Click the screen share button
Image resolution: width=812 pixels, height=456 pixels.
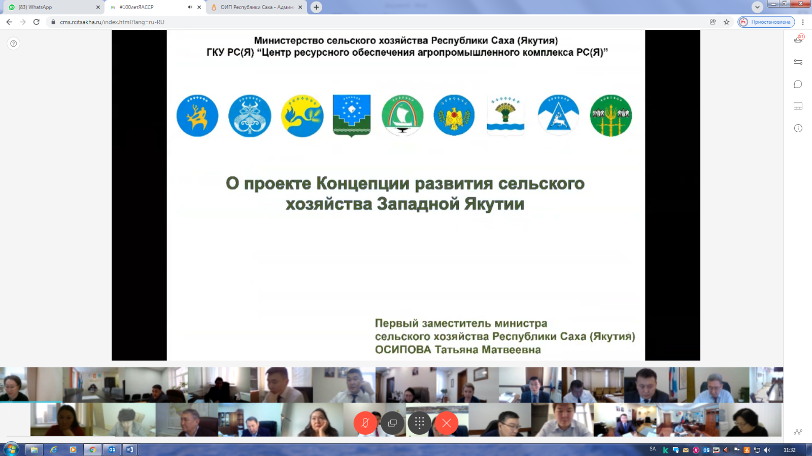point(392,423)
